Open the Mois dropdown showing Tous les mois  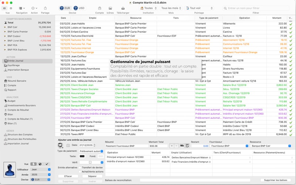[171, 8]
